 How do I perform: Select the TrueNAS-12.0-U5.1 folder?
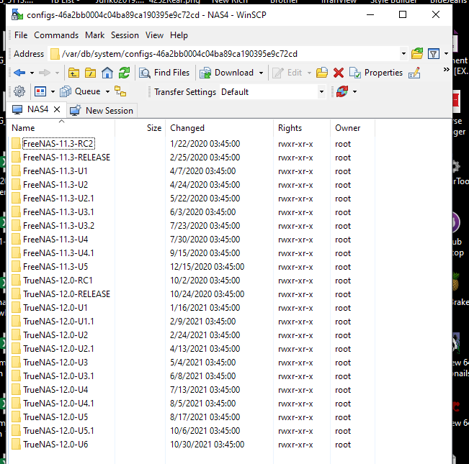click(58, 431)
